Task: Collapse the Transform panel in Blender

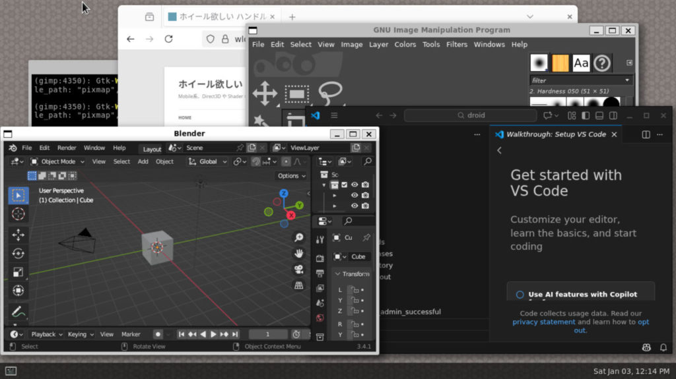Action: pos(337,274)
